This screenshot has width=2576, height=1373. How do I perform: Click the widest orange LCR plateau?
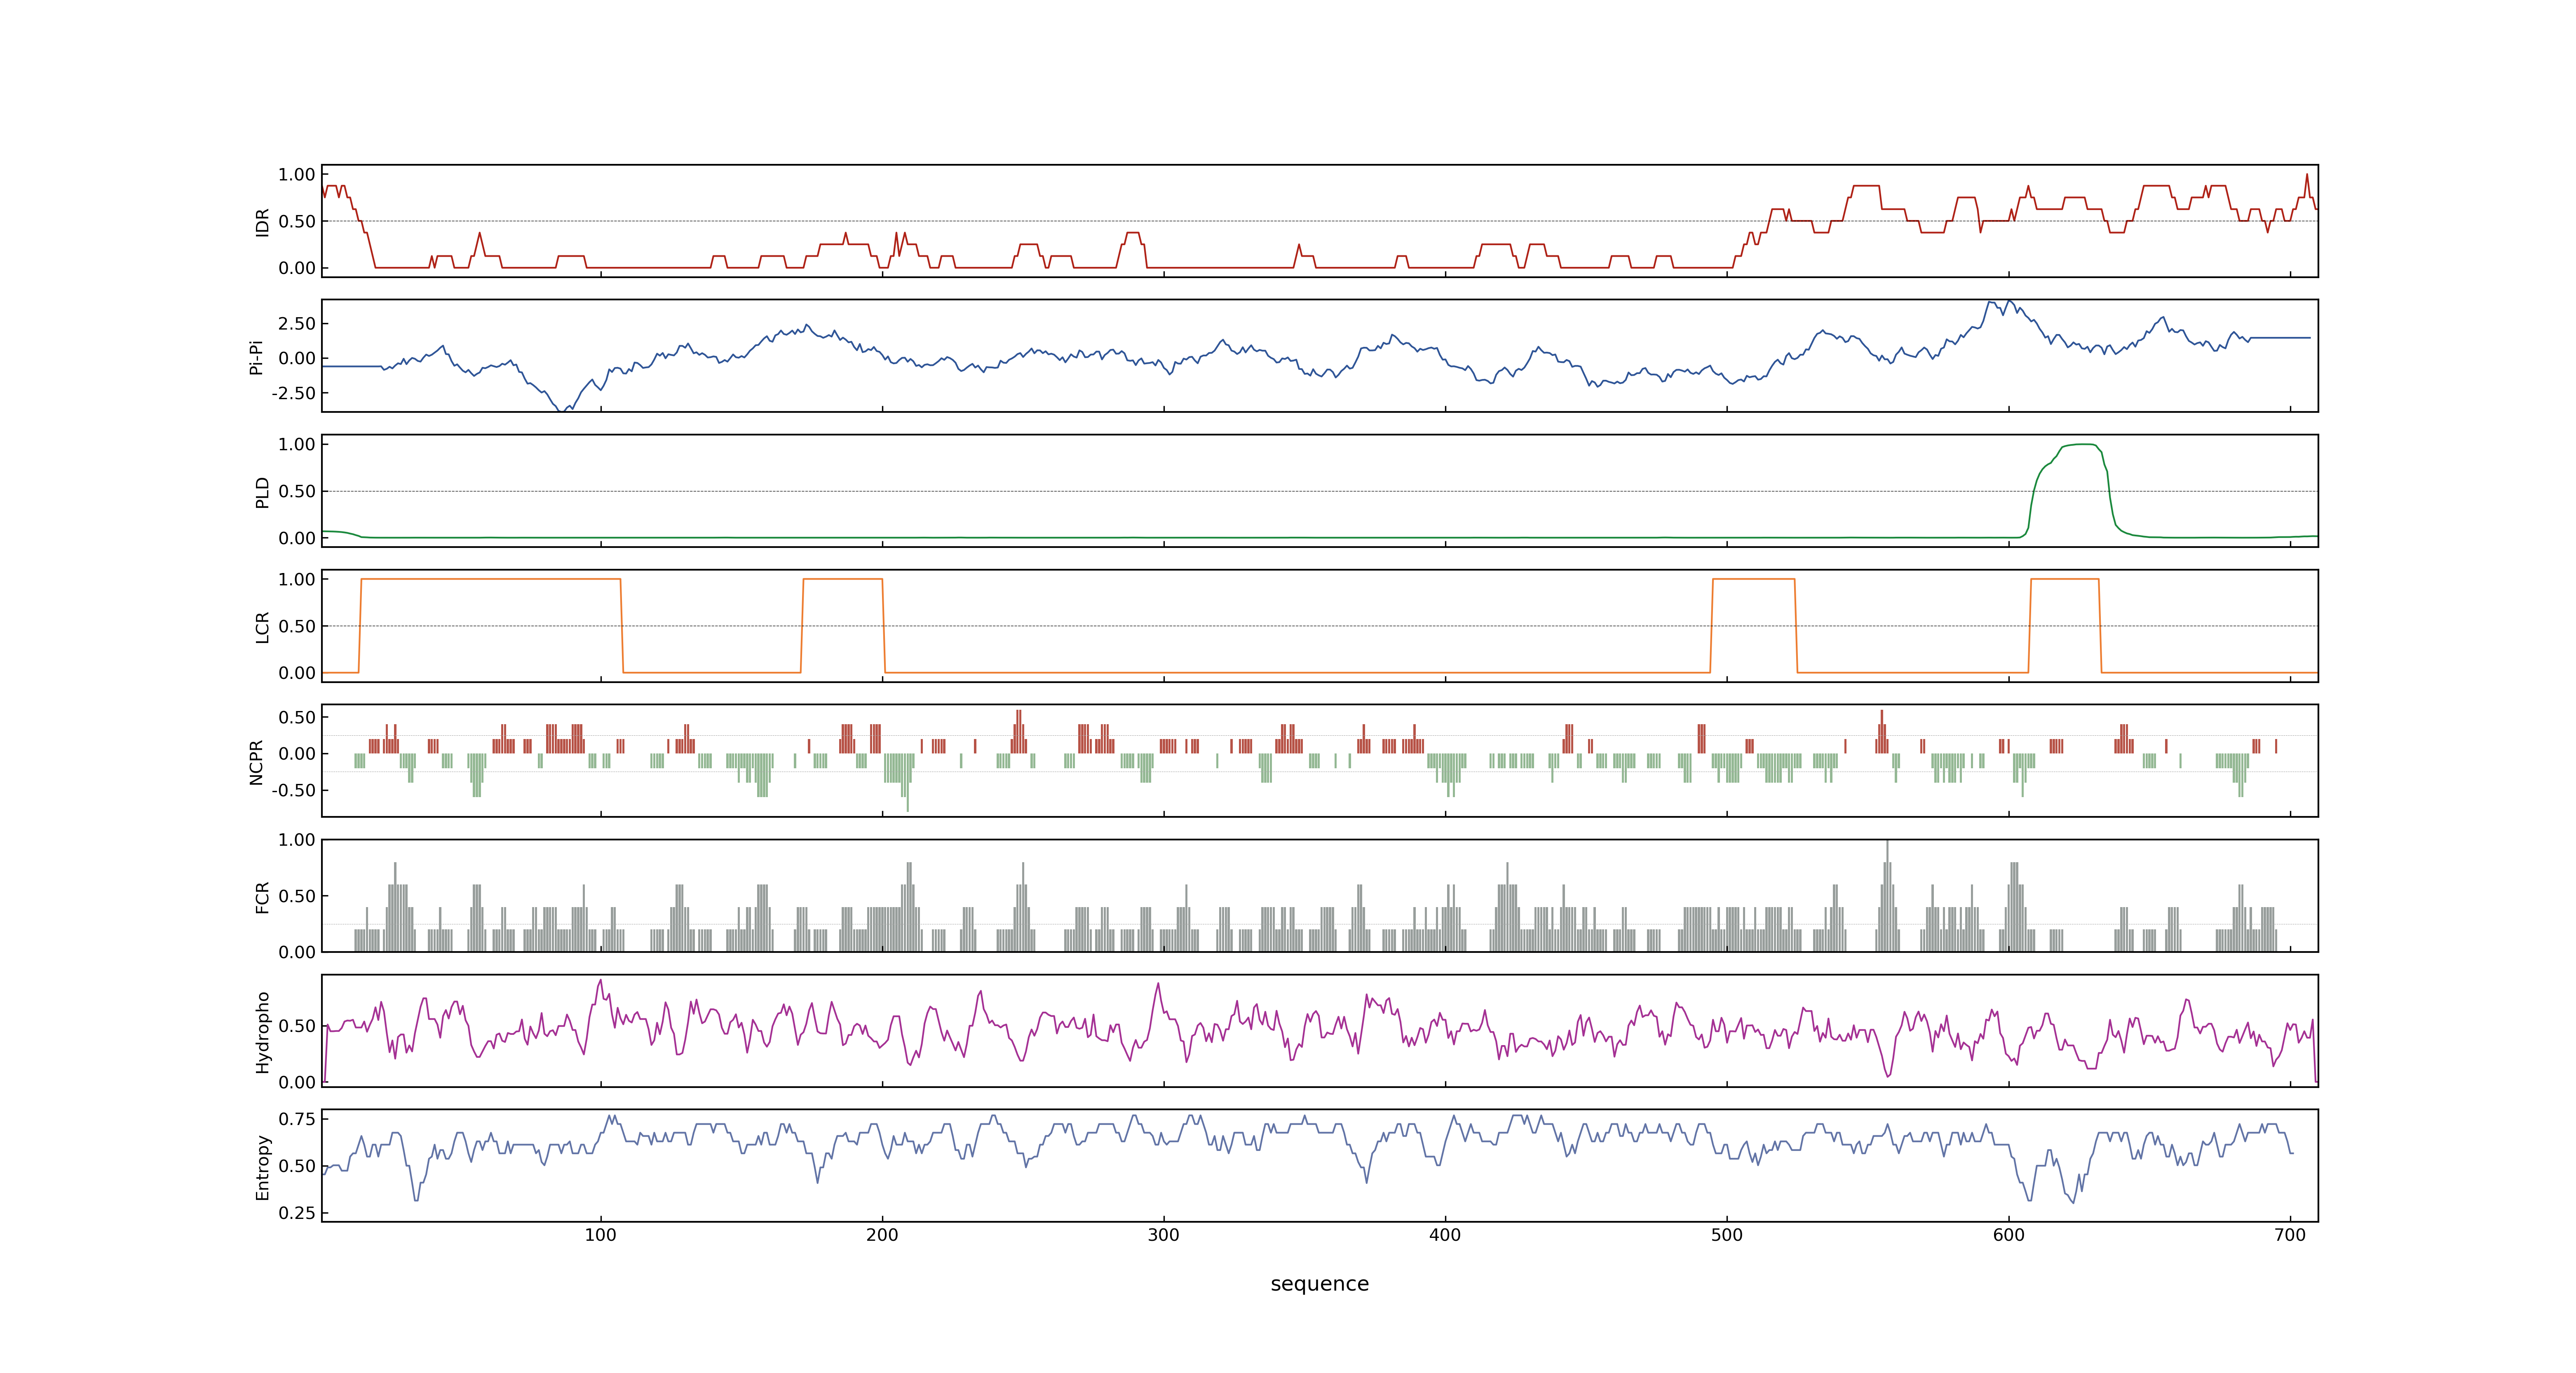490,580
